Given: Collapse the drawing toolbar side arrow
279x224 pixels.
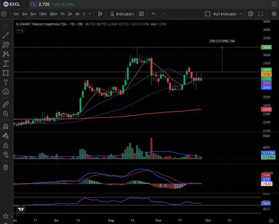Looking at the screenshot, I should tap(12, 216).
